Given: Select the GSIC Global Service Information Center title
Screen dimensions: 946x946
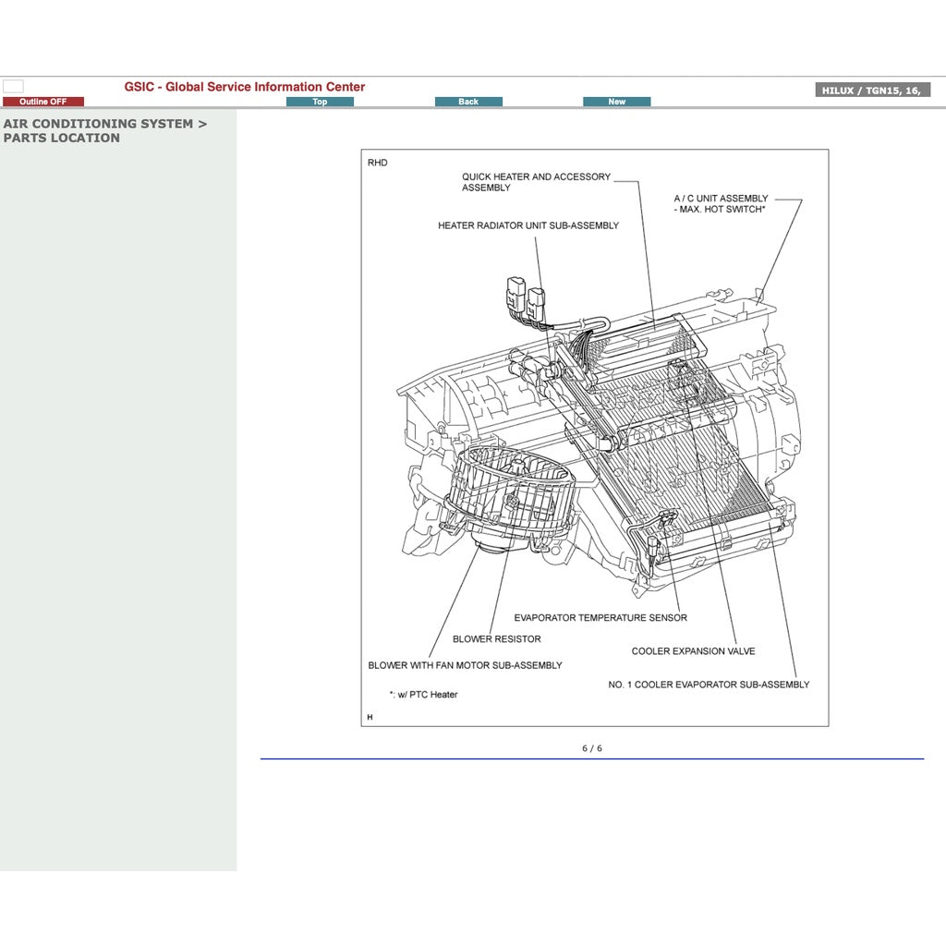Looking at the screenshot, I should (x=244, y=86).
